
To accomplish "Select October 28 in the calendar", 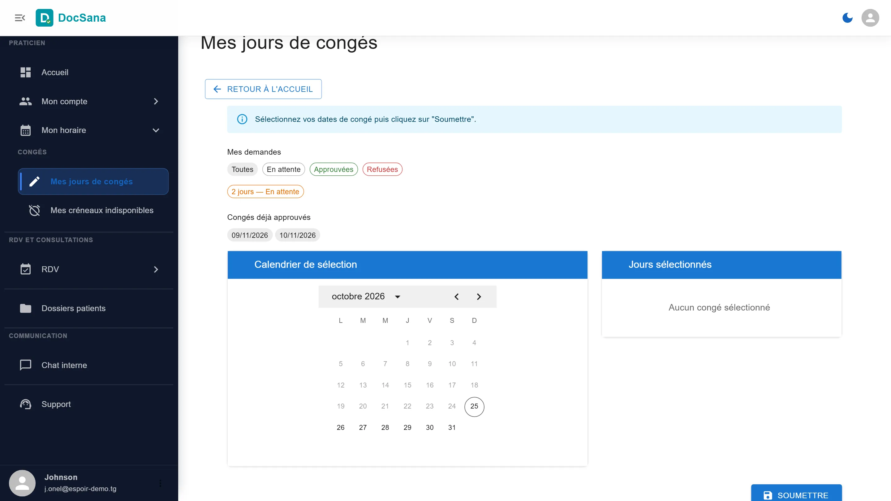I will click(x=385, y=428).
